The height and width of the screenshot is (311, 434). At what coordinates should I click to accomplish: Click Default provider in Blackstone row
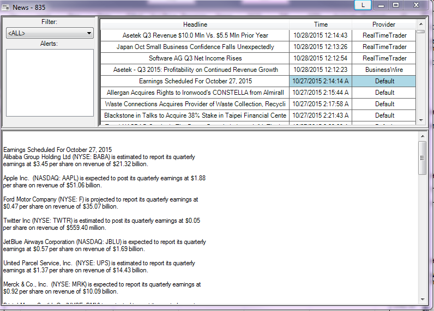click(x=384, y=115)
